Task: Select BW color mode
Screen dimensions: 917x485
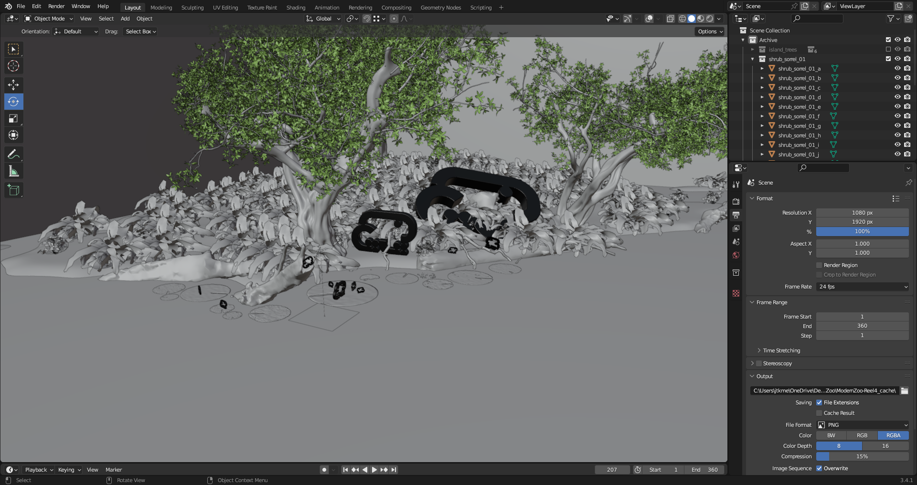Action: pyautogui.click(x=831, y=435)
